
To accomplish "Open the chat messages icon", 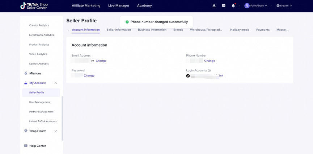I will (x=224, y=6).
